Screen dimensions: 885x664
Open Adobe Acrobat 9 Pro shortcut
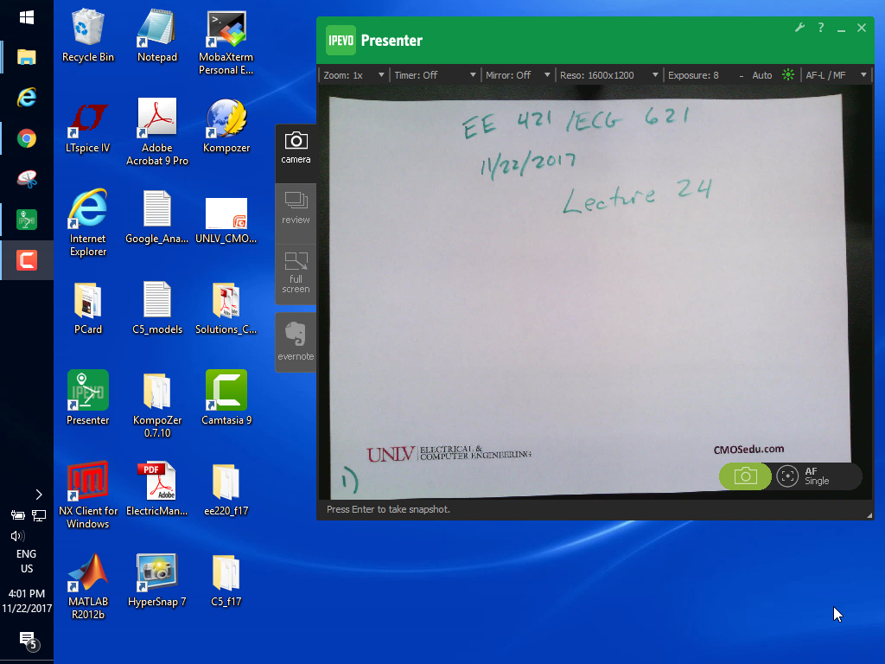157,132
